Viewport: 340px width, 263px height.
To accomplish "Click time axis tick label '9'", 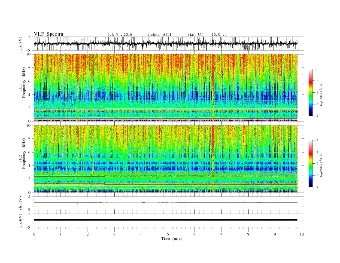I will point(275,234).
